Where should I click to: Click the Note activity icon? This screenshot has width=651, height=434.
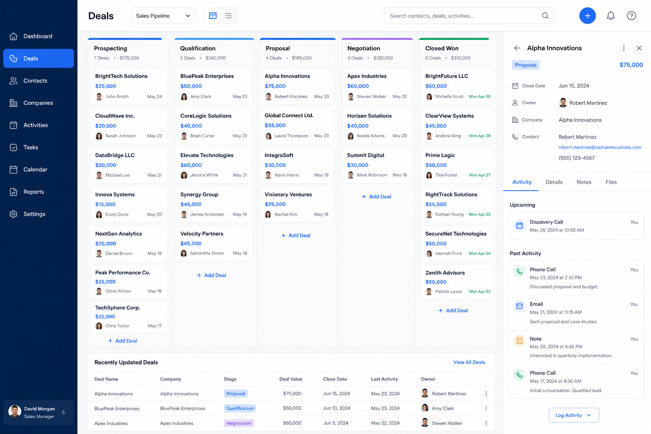(520, 341)
